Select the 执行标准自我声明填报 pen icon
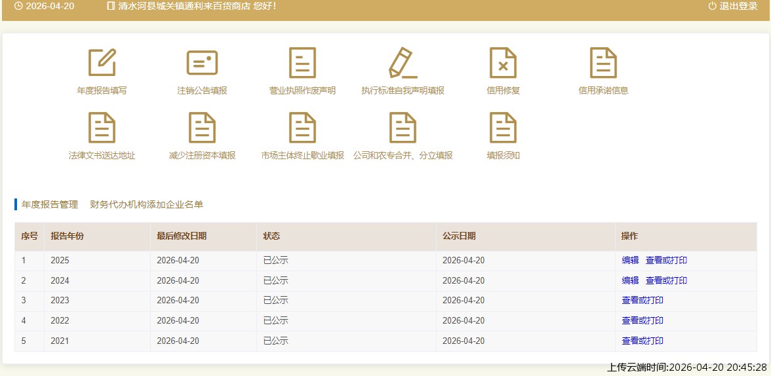This screenshot has height=376, width=771. click(x=403, y=63)
